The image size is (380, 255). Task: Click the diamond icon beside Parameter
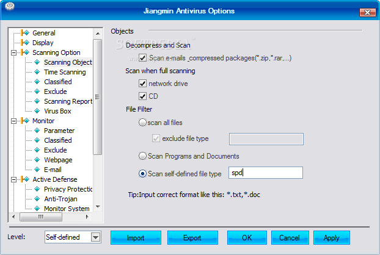(37, 131)
